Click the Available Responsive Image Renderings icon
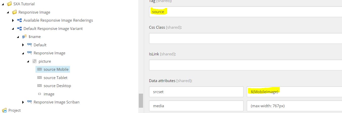This screenshot has width=342, height=113. click(x=19, y=20)
